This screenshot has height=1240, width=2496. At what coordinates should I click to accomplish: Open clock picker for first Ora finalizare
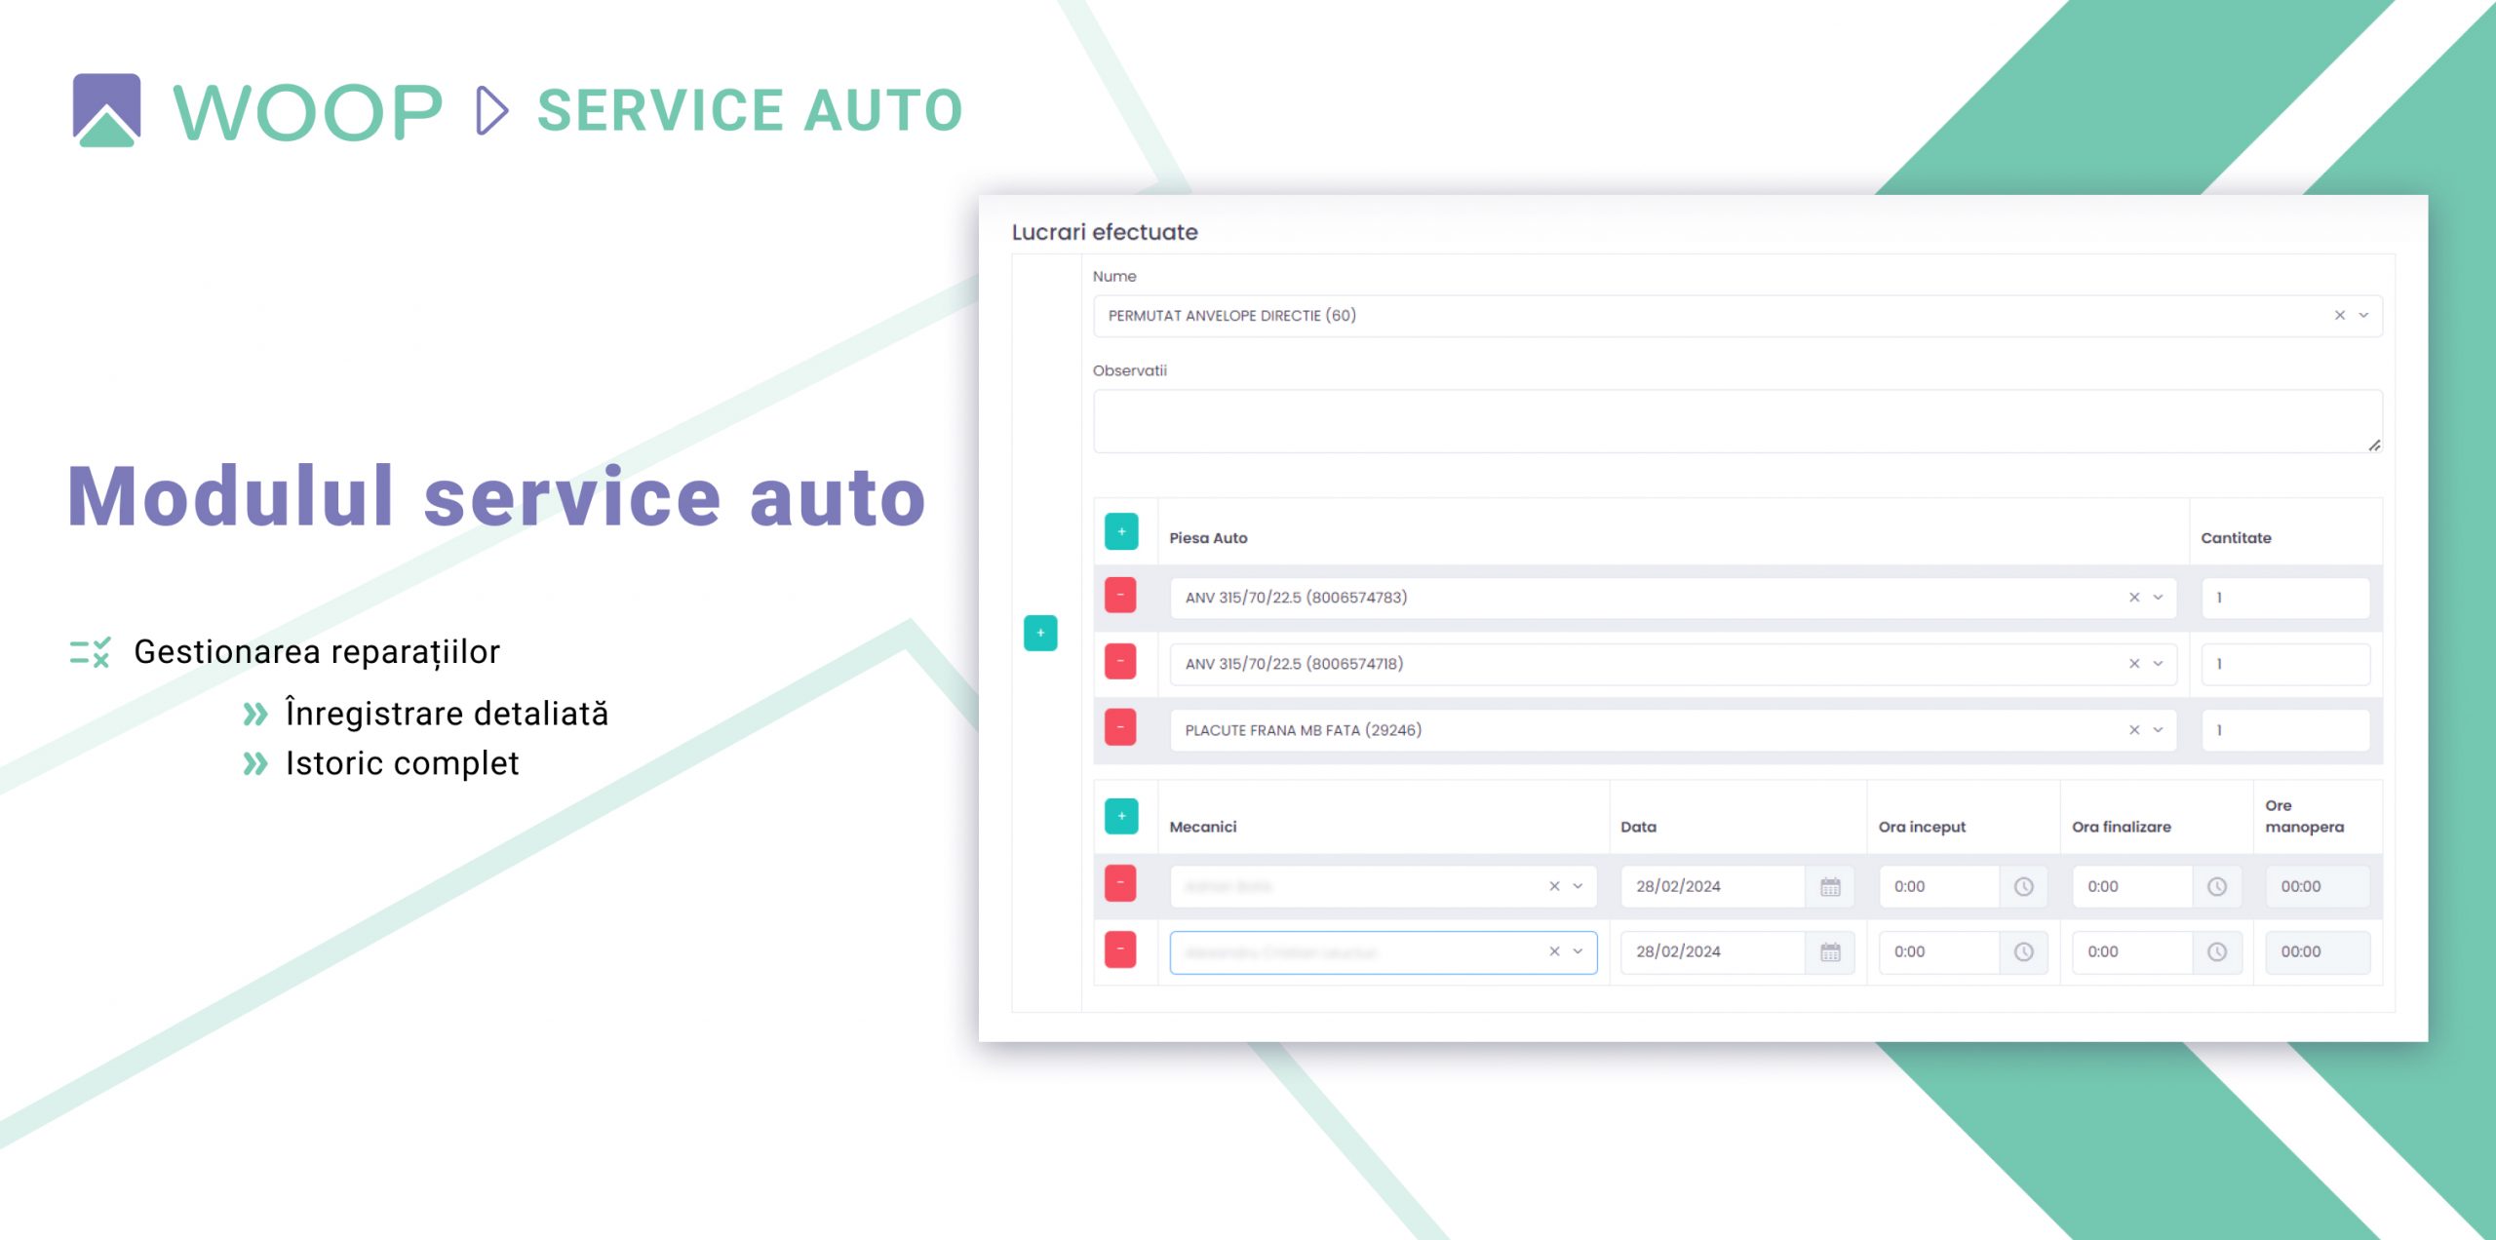click(x=2217, y=887)
